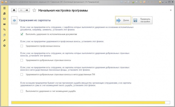Enable voluntary contributions to 'негосударственные ПФ' checkbox
Image resolution: width=175 pixels, height=107 pixels.
pyautogui.click(x=22, y=75)
